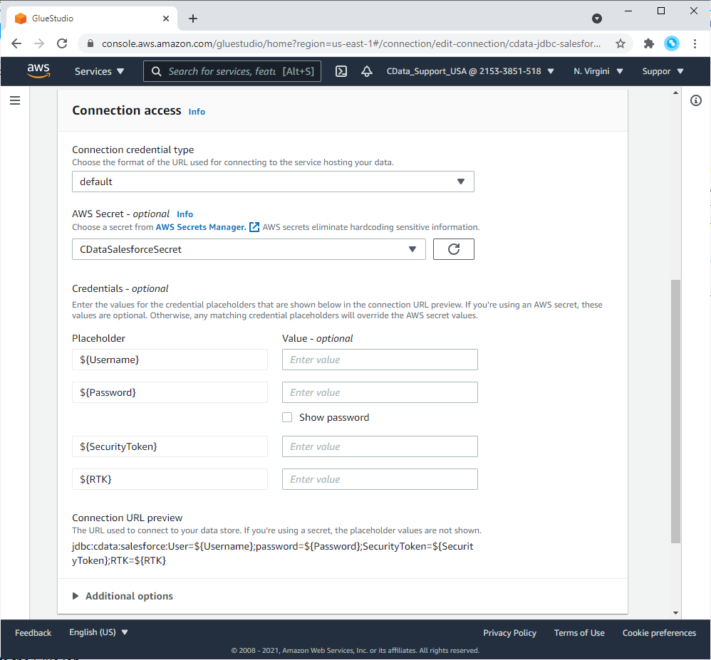Image resolution: width=711 pixels, height=660 pixels.
Task: Open the AWS Secret dropdown
Action: coord(249,249)
